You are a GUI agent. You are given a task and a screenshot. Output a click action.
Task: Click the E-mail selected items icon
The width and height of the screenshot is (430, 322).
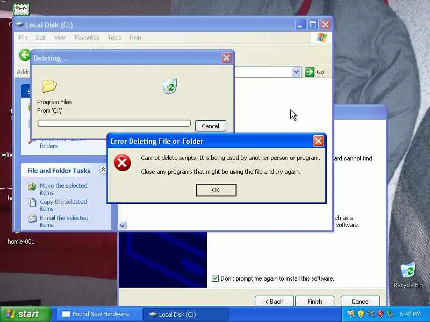tap(32, 218)
